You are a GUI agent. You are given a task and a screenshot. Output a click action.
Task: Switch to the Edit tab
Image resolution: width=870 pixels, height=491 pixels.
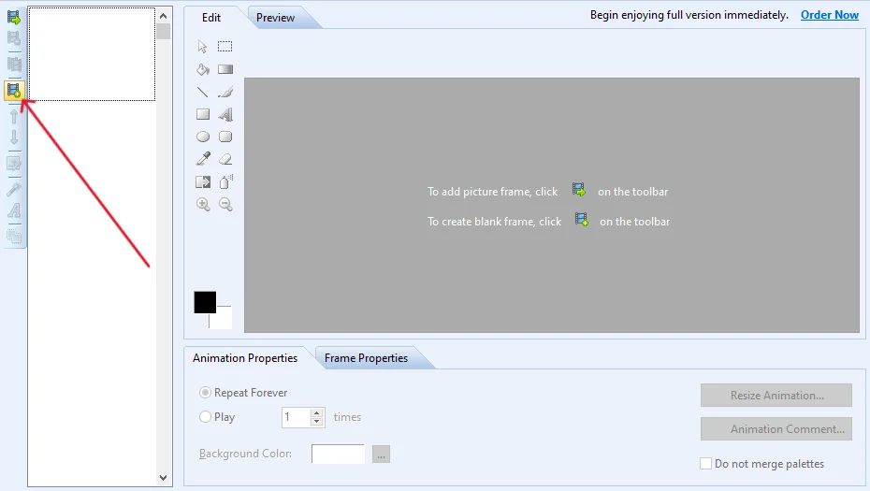click(x=211, y=17)
